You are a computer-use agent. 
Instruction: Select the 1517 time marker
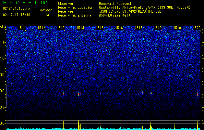(x=138, y=28)
